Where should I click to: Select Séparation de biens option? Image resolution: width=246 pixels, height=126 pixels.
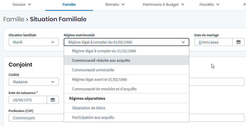89,108
